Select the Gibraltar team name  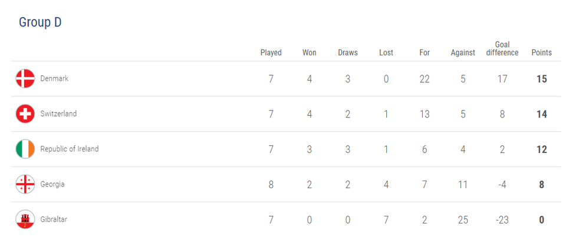click(x=54, y=219)
